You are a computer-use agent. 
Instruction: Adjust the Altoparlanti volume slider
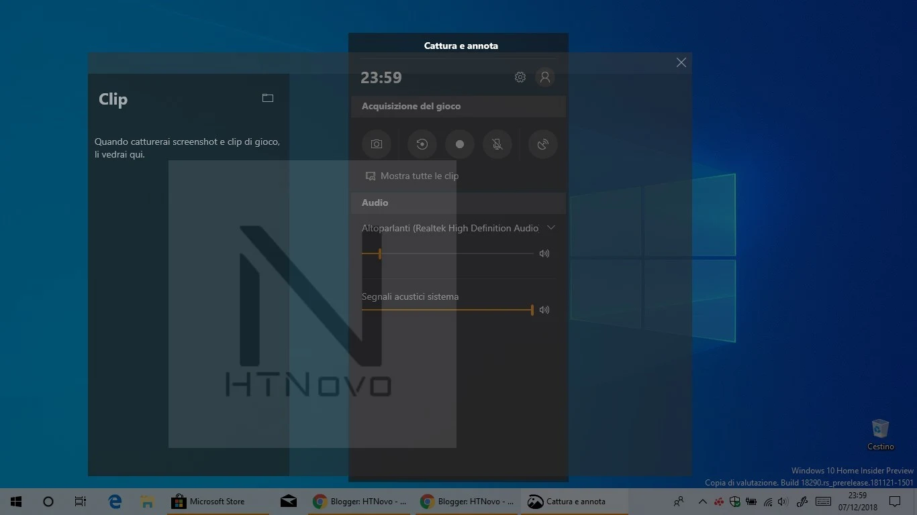[447, 253]
